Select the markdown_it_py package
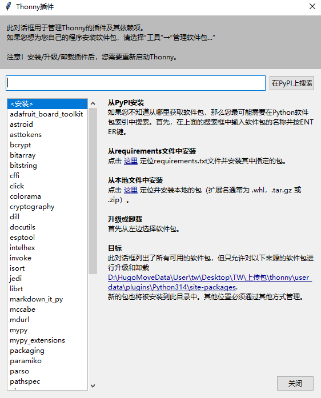The width and height of the screenshot is (321, 398). click(47, 299)
